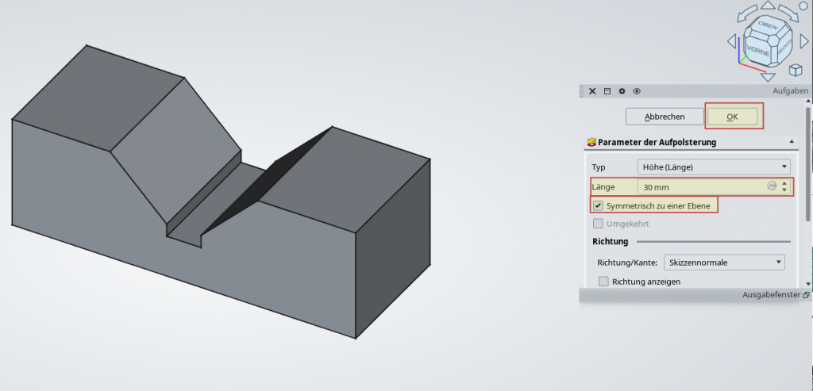Viewport: 813px width, 391px height.
Task: Increase Länge using the spinner up arrow
Action: pyautogui.click(x=784, y=183)
